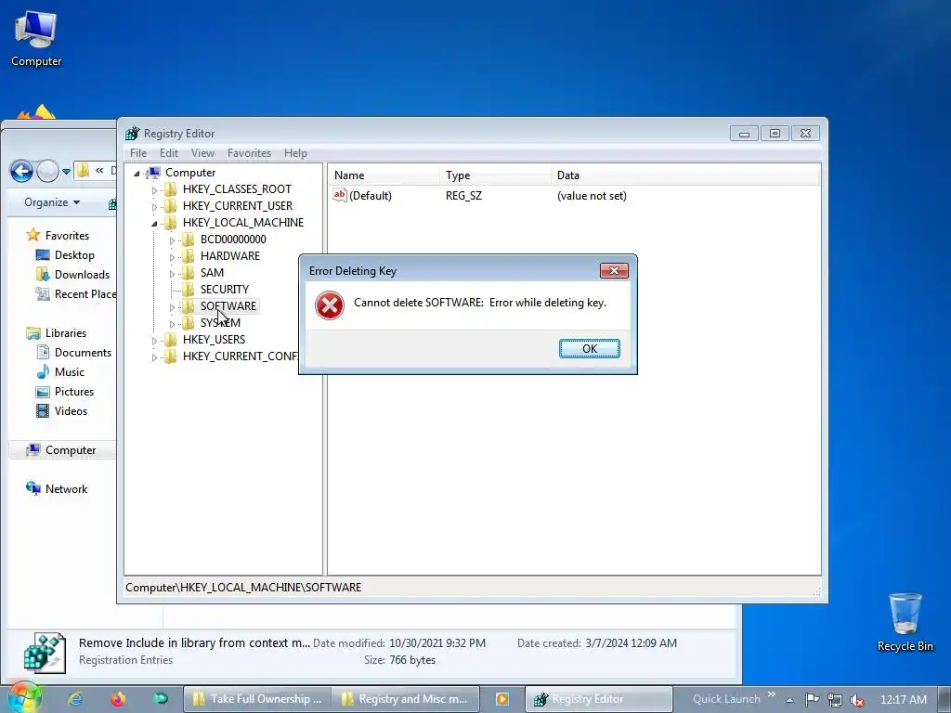The width and height of the screenshot is (951, 713).
Task: Select the HKEY_LOCAL_MACHINE folder icon
Action: pos(171,223)
